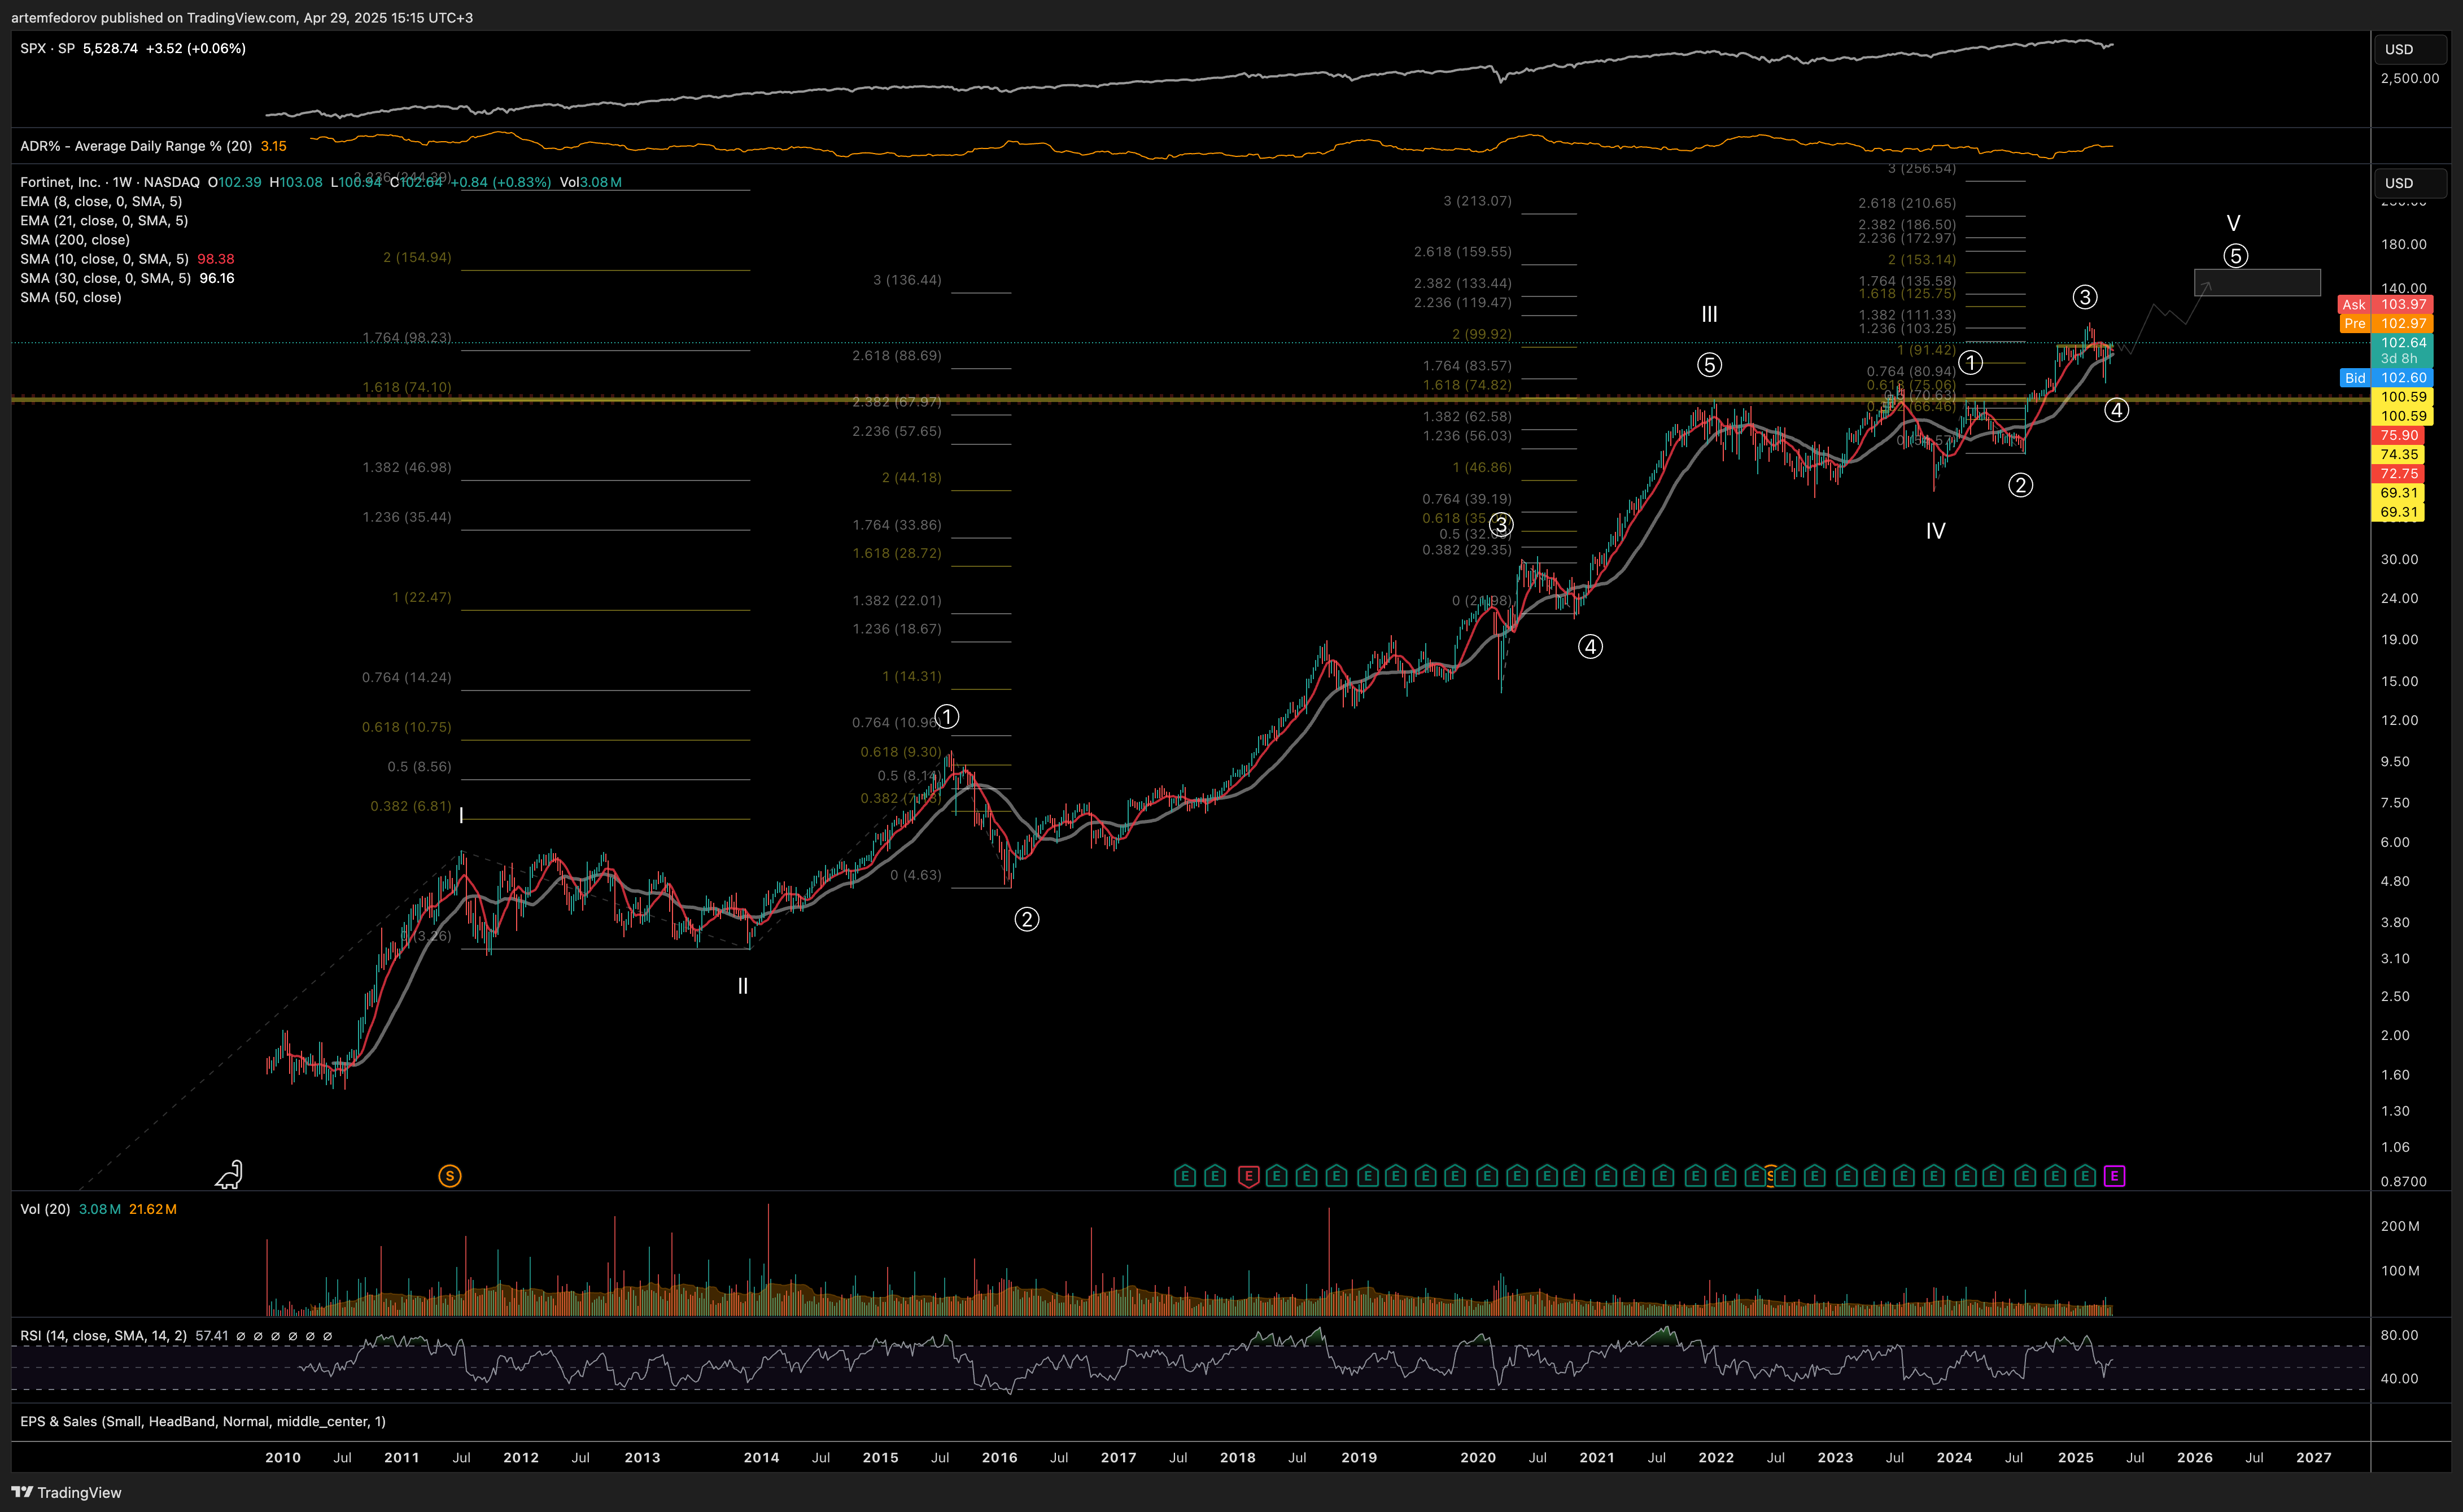Click the wave II label
Image resolution: width=2463 pixels, height=1512 pixels.
[x=742, y=986]
